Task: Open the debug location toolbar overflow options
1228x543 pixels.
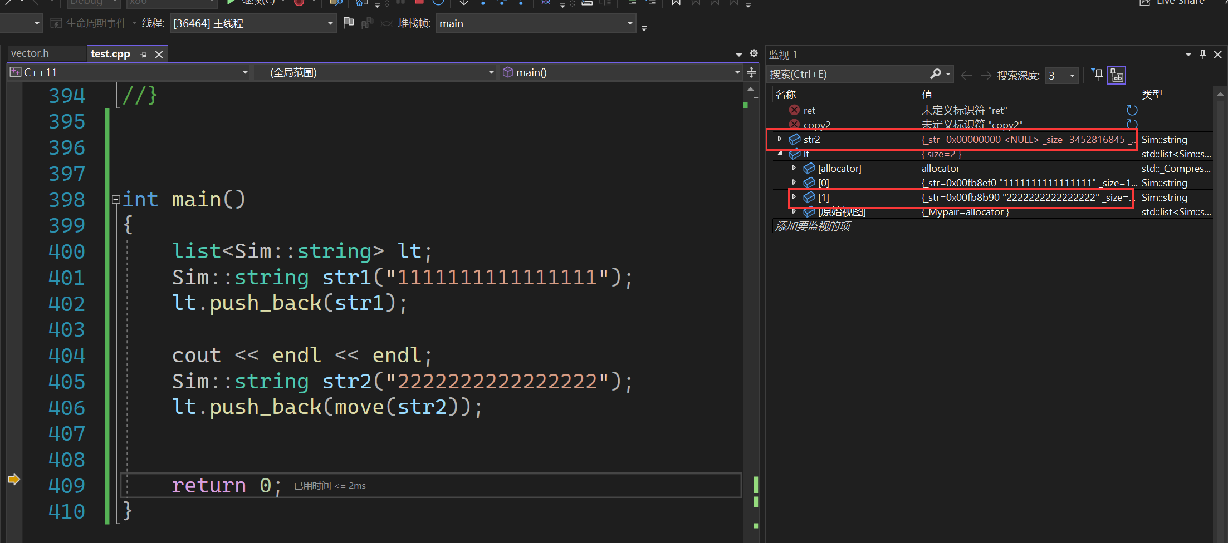Action: (x=644, y=28)
